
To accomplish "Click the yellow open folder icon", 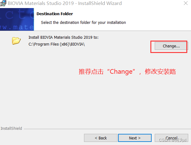I will point(16,41).
